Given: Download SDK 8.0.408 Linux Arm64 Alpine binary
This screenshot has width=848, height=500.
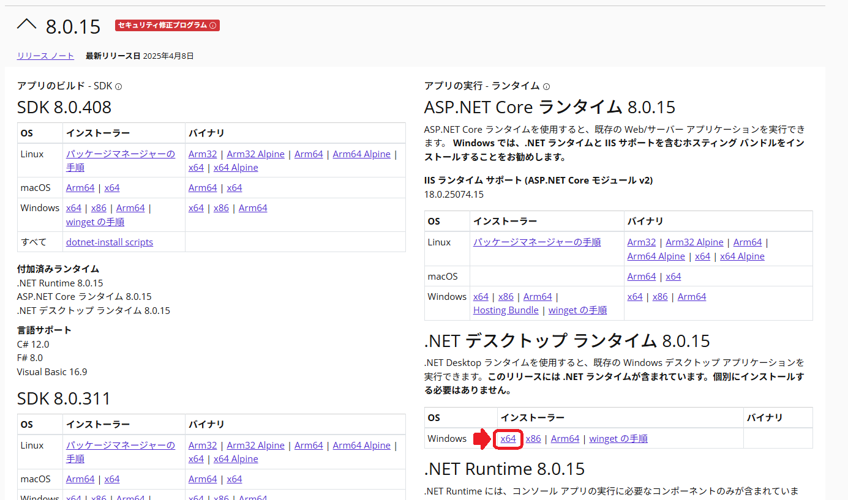Looking at the screenshot, I should click(x=361, y=154).
